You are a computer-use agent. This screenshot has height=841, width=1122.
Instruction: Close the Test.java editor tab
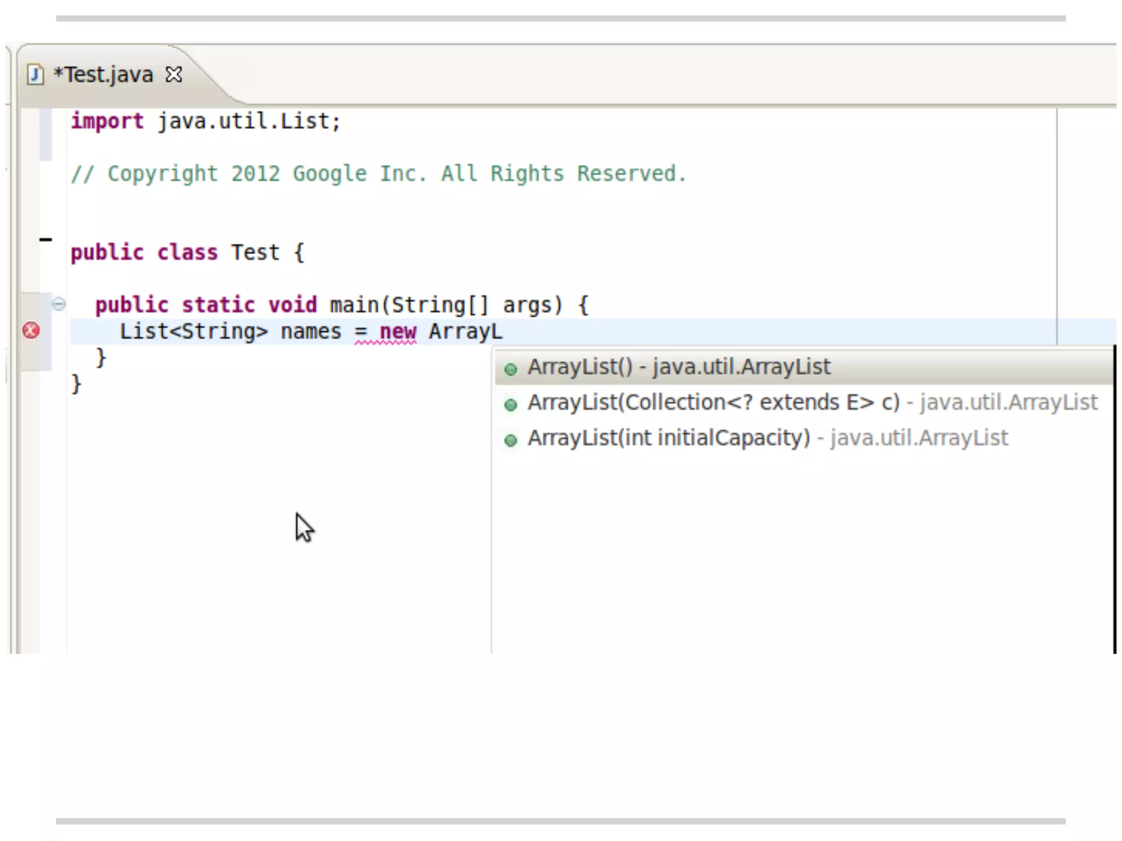[x=174, y=74]
